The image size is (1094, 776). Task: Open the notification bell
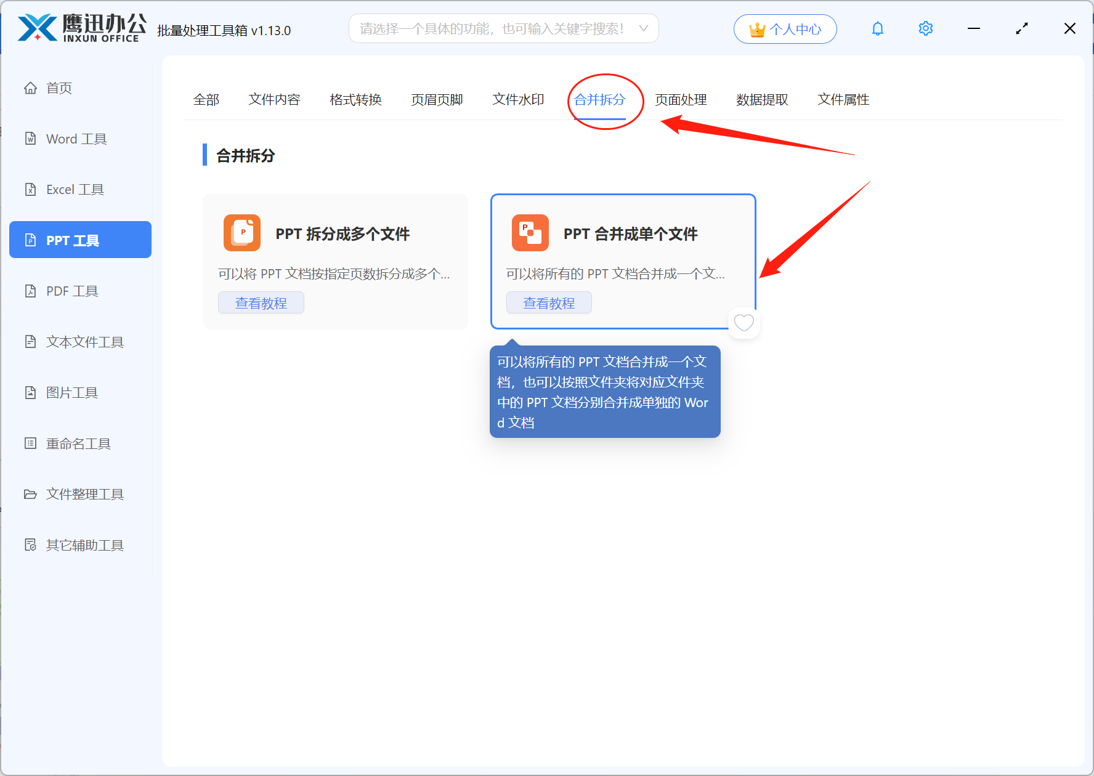[x=877, y=28]
